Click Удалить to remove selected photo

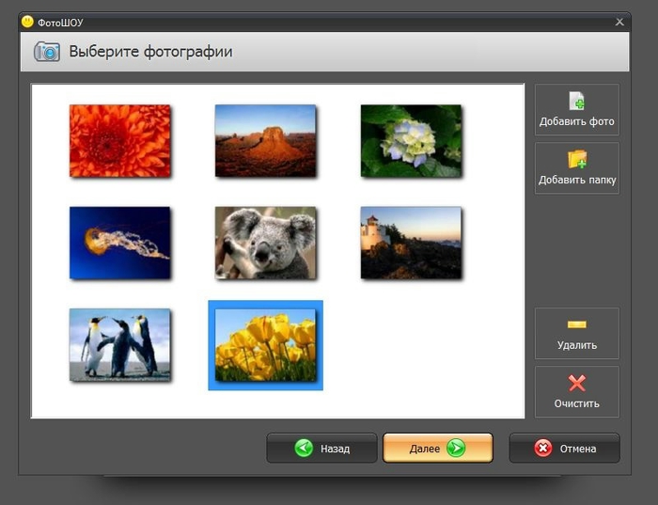pos(576,333)
